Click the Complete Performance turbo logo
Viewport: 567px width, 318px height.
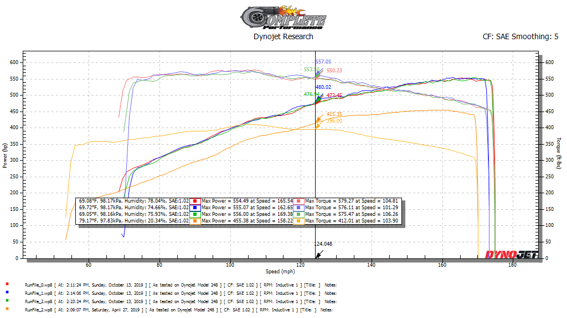[283, 17]
